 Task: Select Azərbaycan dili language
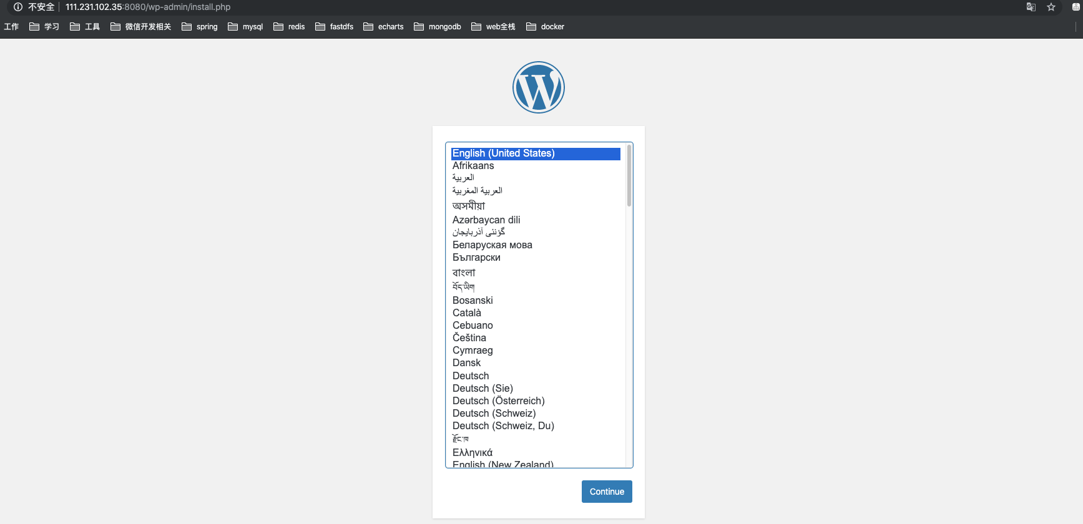(536, 220)
